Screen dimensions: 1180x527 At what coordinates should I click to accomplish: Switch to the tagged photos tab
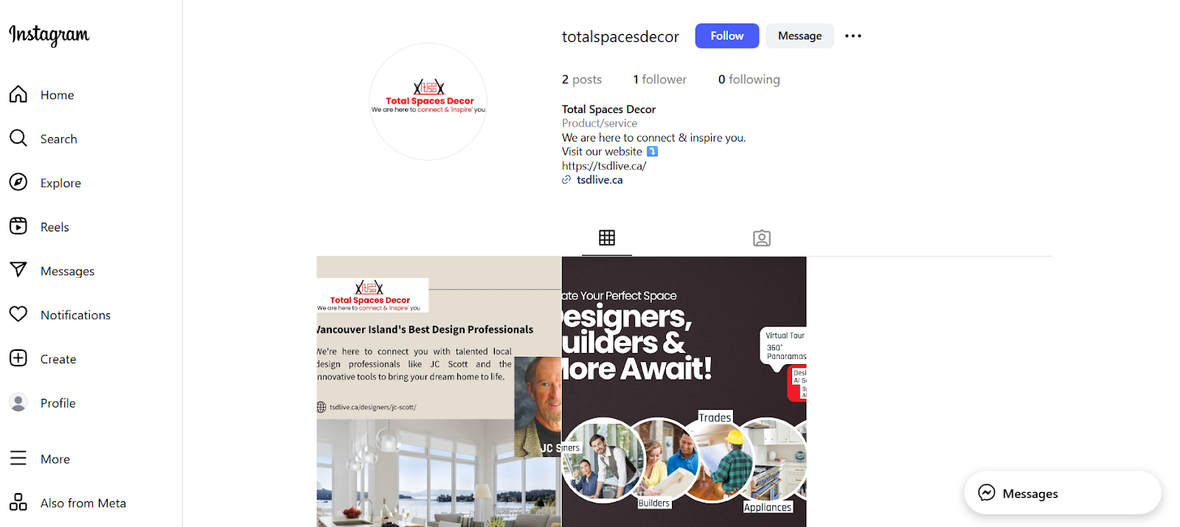[762, 238]
